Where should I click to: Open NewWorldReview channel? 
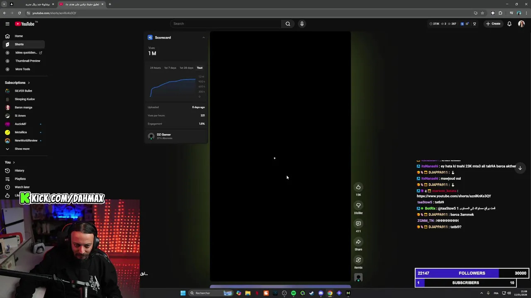(x=23, y=140)
